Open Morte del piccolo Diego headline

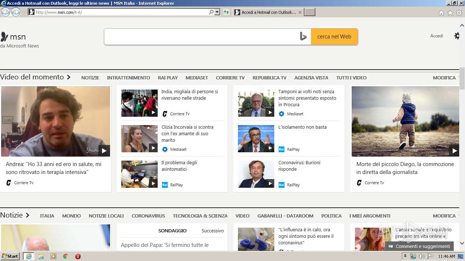click(x=405, y=168)
